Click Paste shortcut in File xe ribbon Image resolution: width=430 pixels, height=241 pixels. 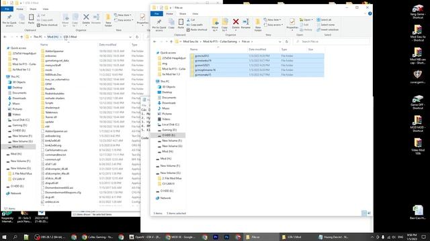point(197,29)
